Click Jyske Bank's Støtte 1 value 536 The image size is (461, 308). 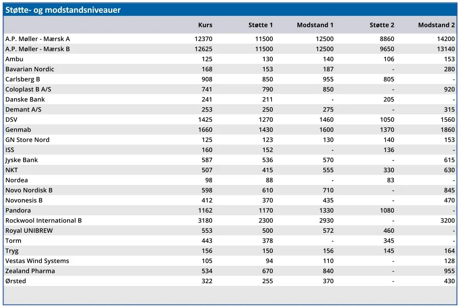coord(267,160)
